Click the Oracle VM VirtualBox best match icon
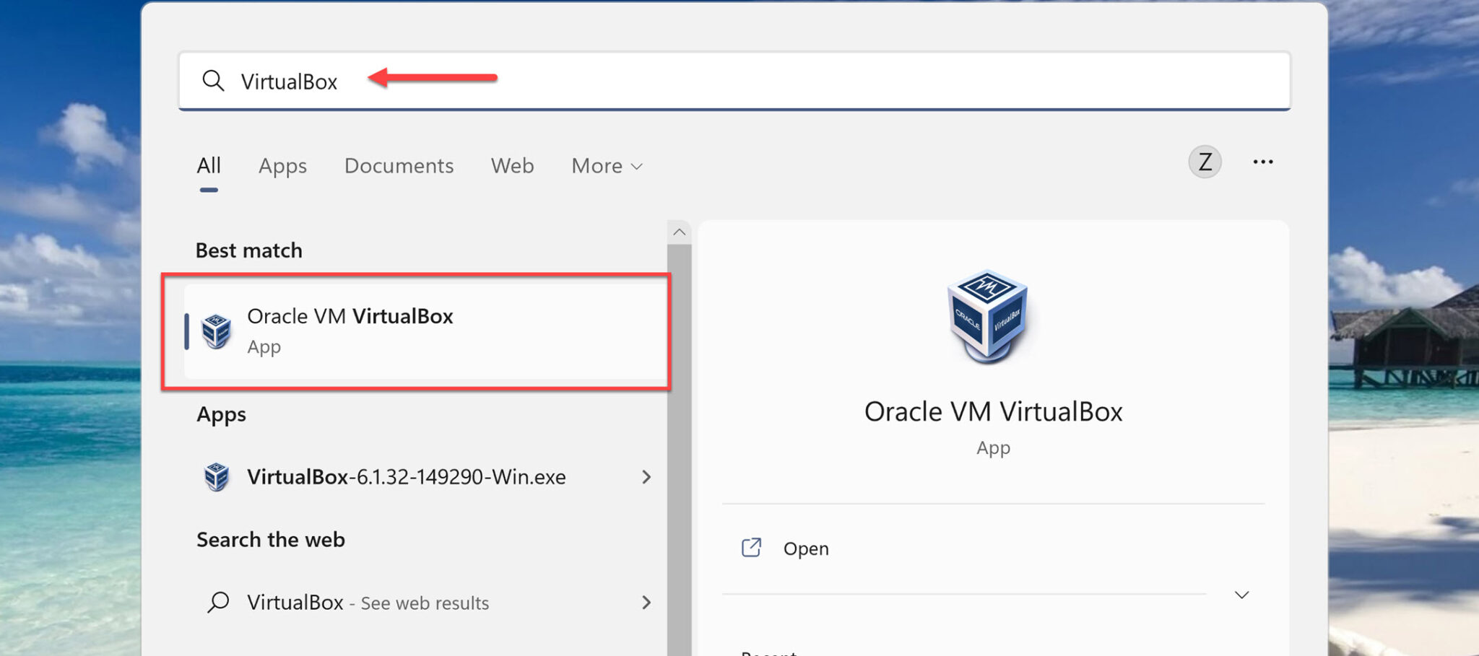Image resolution: width=1479 pixels, height=656 pixels. (217, 331)
